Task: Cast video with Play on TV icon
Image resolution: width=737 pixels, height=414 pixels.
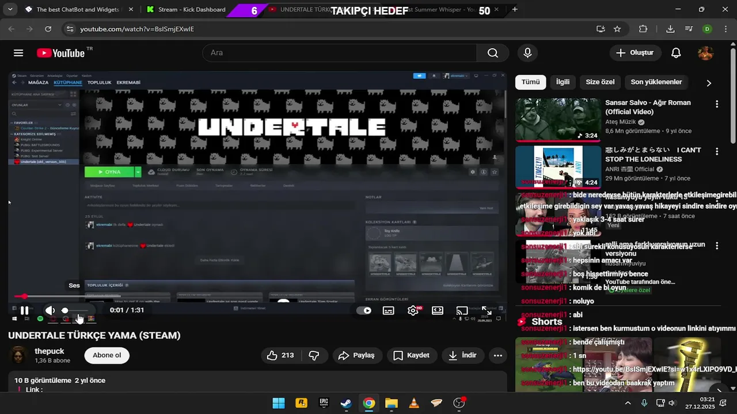Action: pos(462,310)
